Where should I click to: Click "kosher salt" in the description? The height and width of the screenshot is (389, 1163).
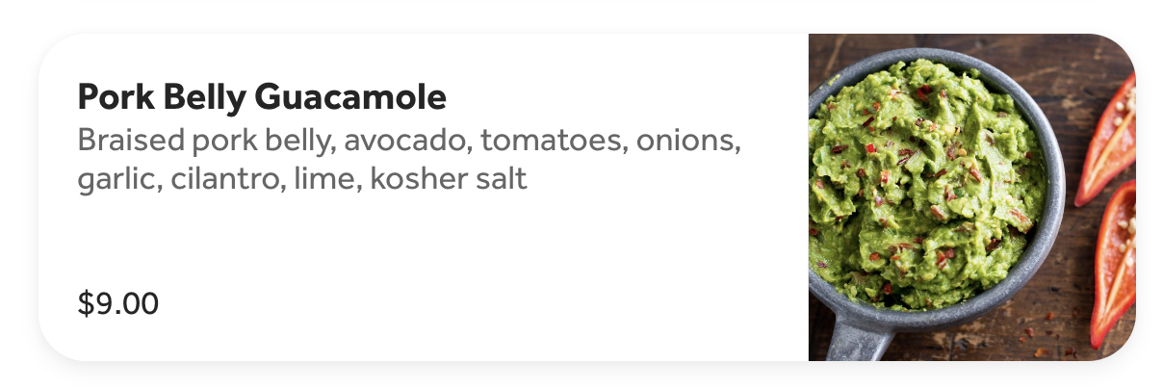pos(449,179)
